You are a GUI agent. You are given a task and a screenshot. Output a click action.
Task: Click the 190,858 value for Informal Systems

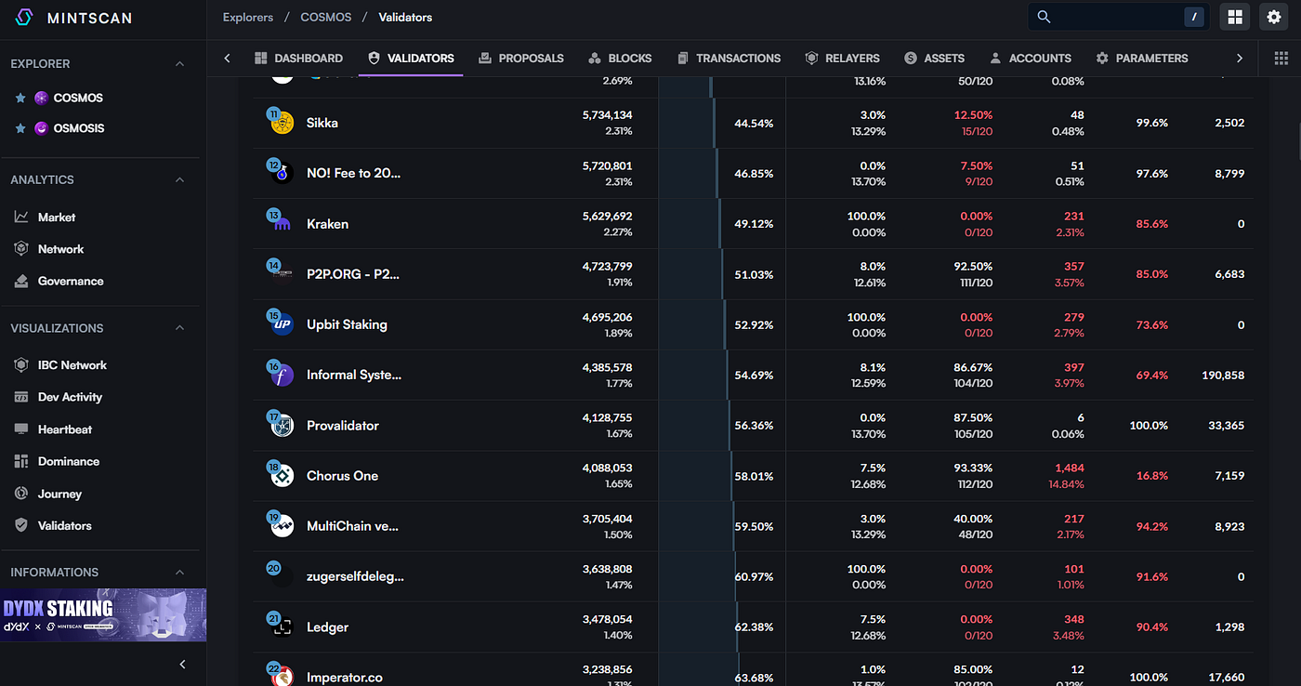click(x=1222, y=376)
